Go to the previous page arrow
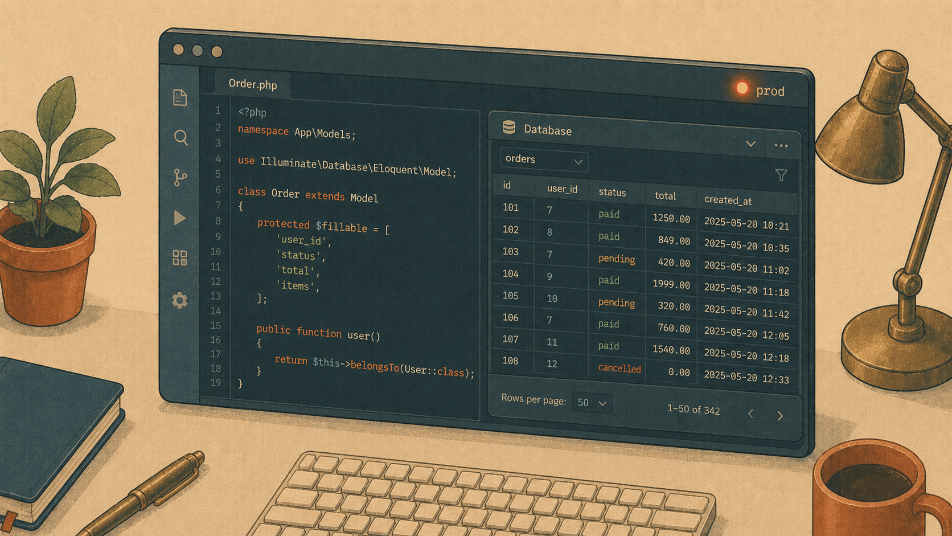This screenshot has width=952, height=536. click(750, 414)
